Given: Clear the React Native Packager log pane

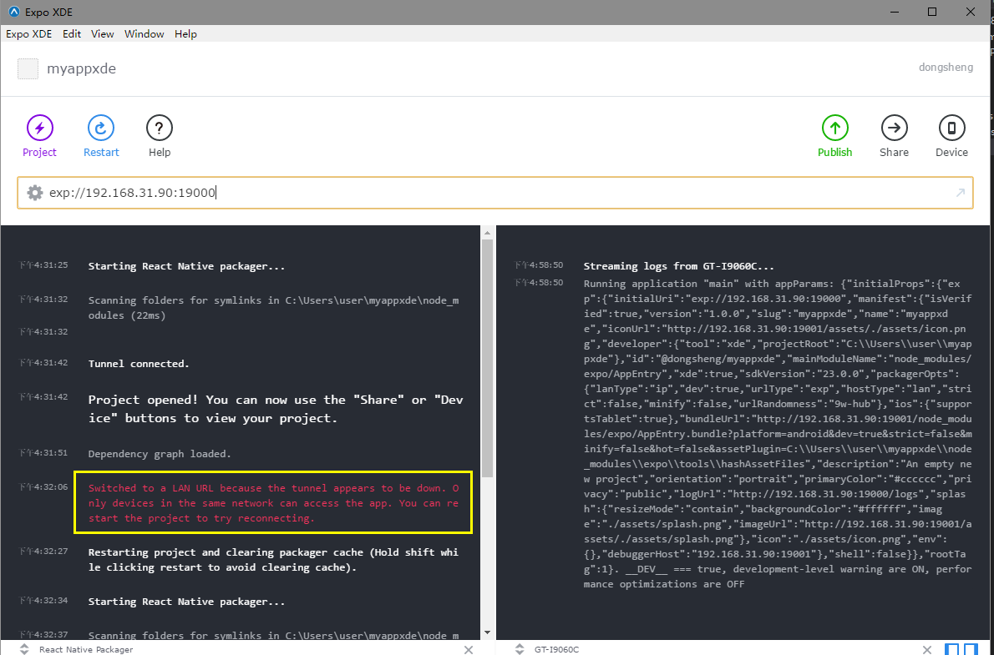Looking at the screenshot, I should click(x=469, y=649).
